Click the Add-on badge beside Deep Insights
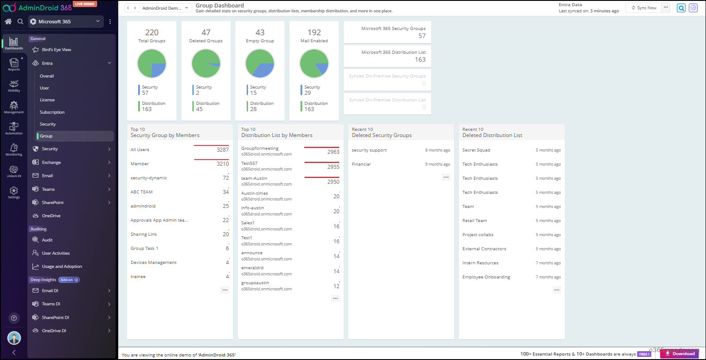The width and height of the screenshot is (706, 360). pos(69,280)
